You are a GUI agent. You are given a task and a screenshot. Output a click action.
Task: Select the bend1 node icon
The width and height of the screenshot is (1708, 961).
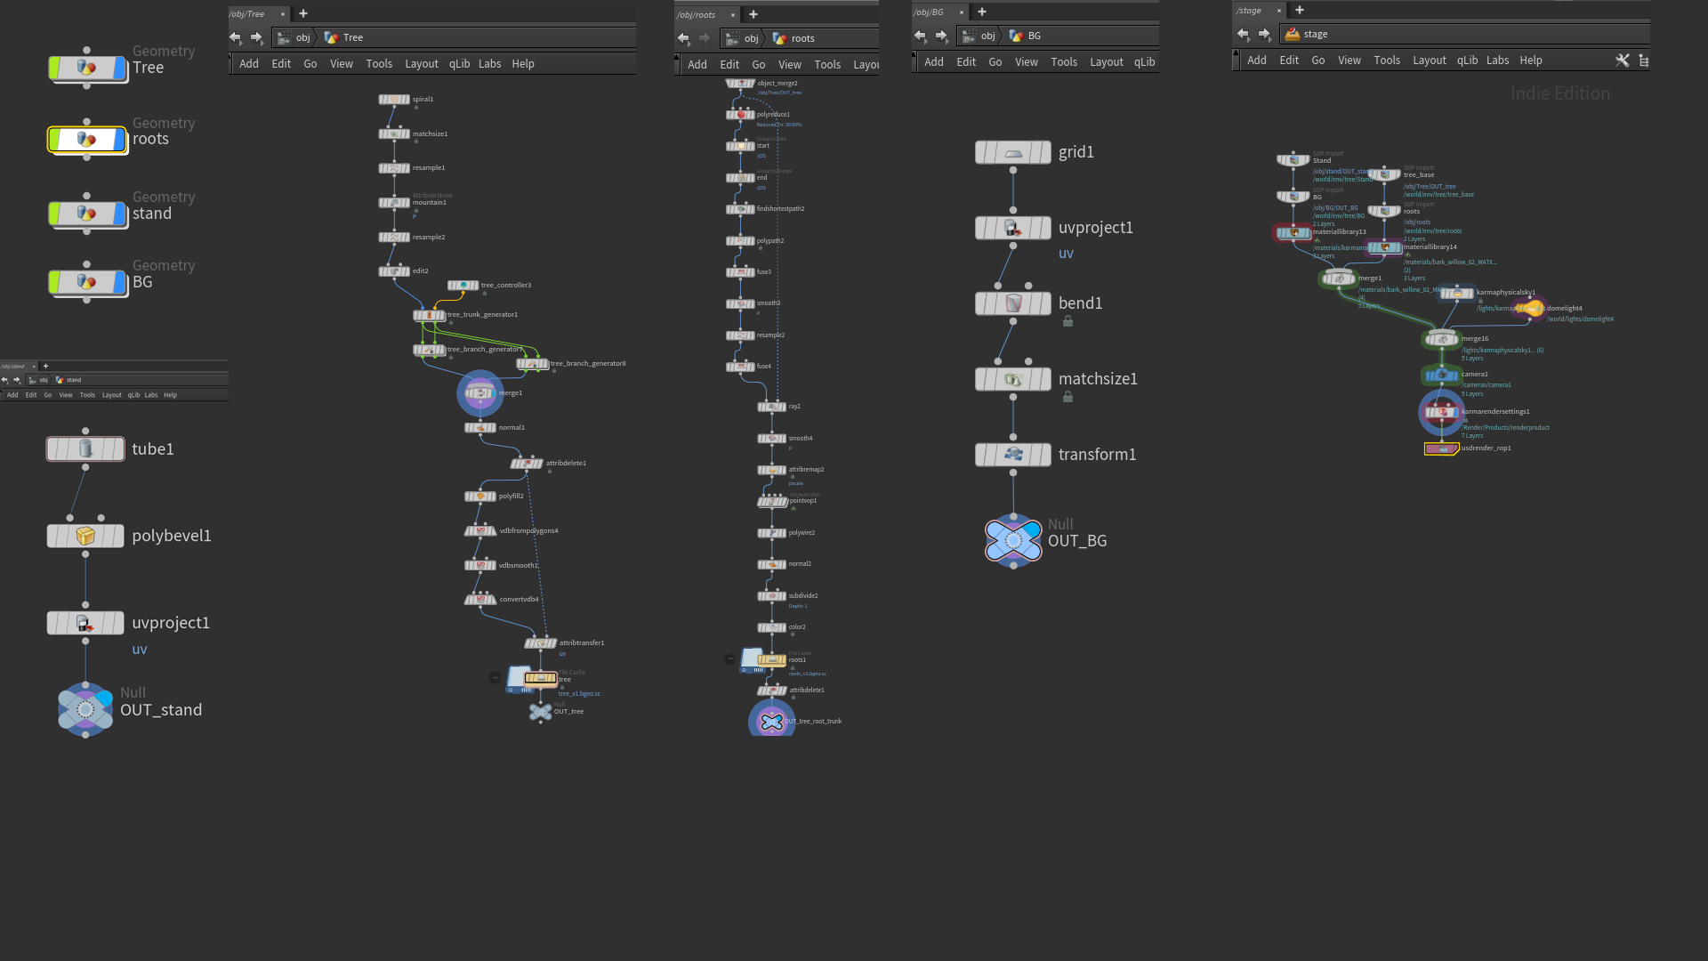click(x=1012, y=303)
